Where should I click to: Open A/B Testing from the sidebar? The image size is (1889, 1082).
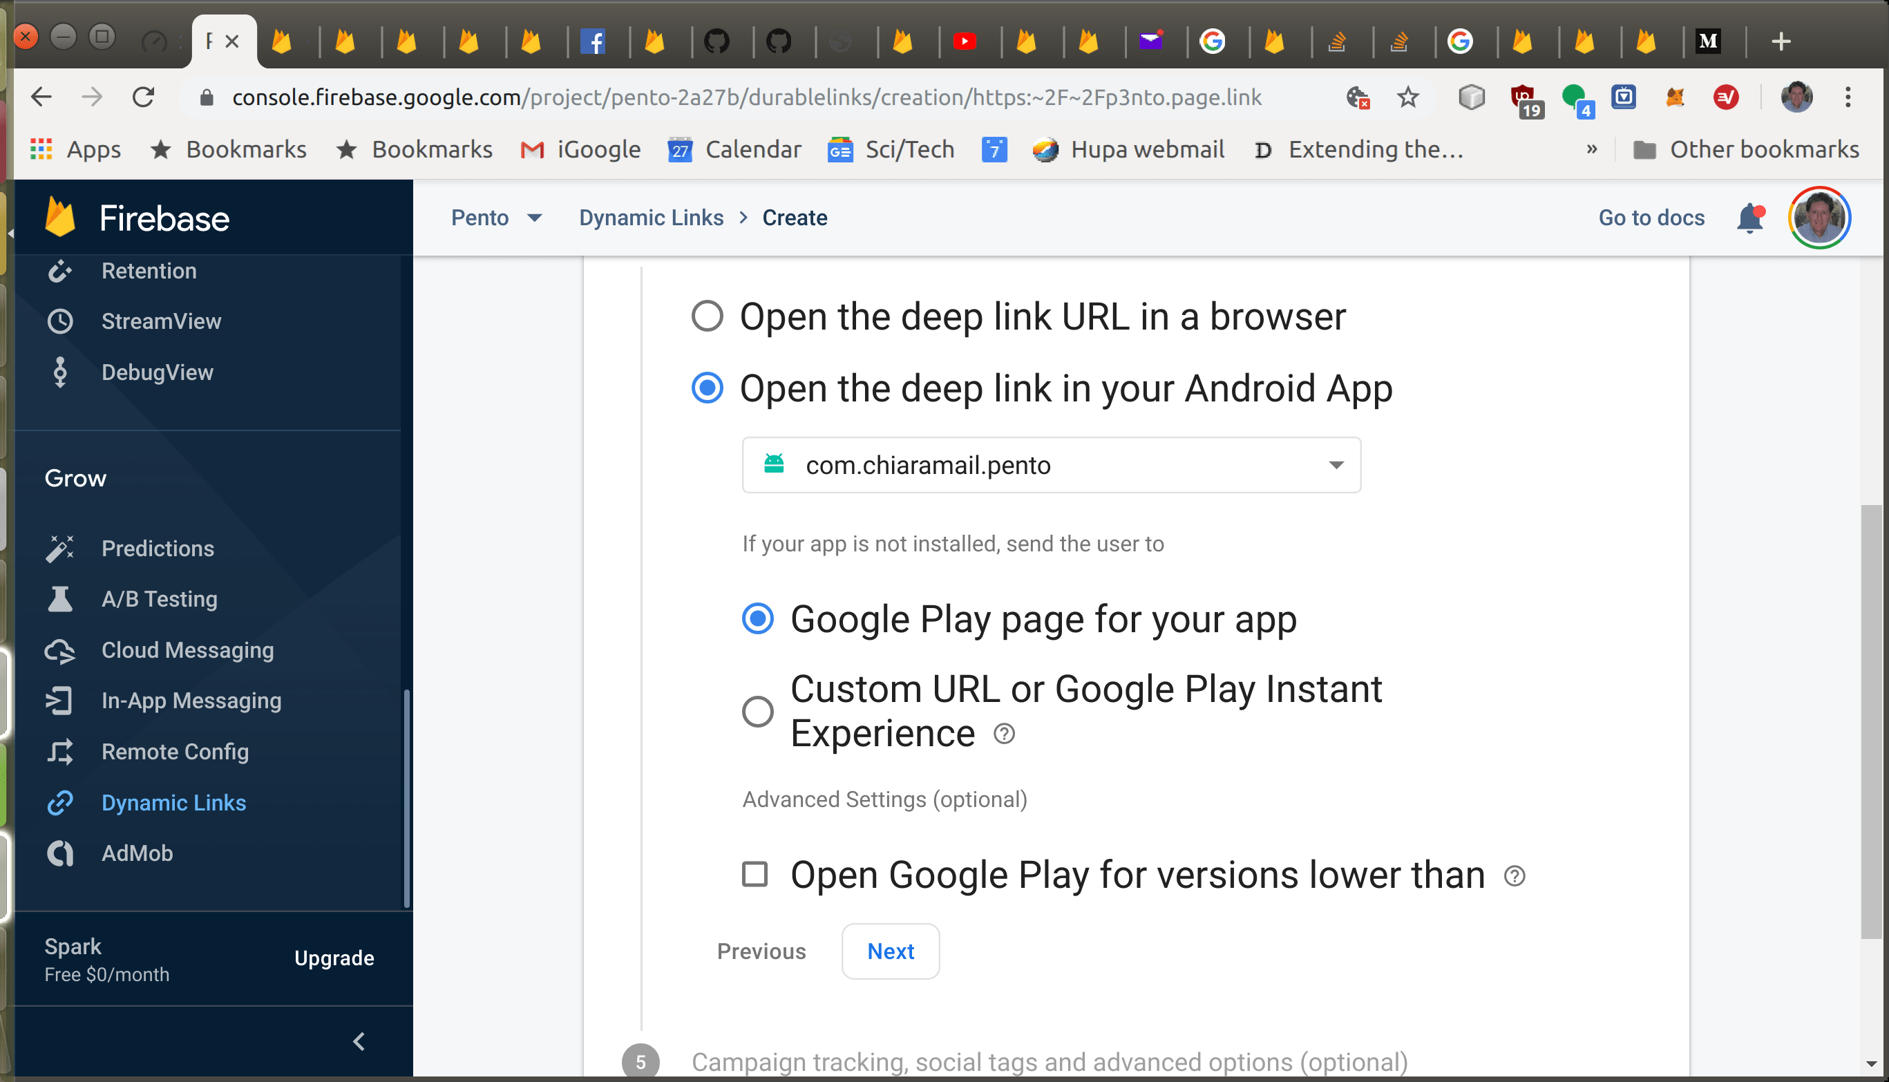pyautogui.click(x=159, y=599)
